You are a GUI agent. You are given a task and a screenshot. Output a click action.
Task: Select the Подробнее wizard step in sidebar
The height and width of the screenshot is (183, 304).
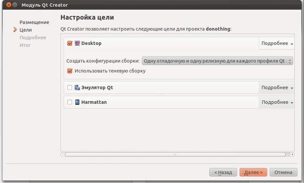pos(33,37)
